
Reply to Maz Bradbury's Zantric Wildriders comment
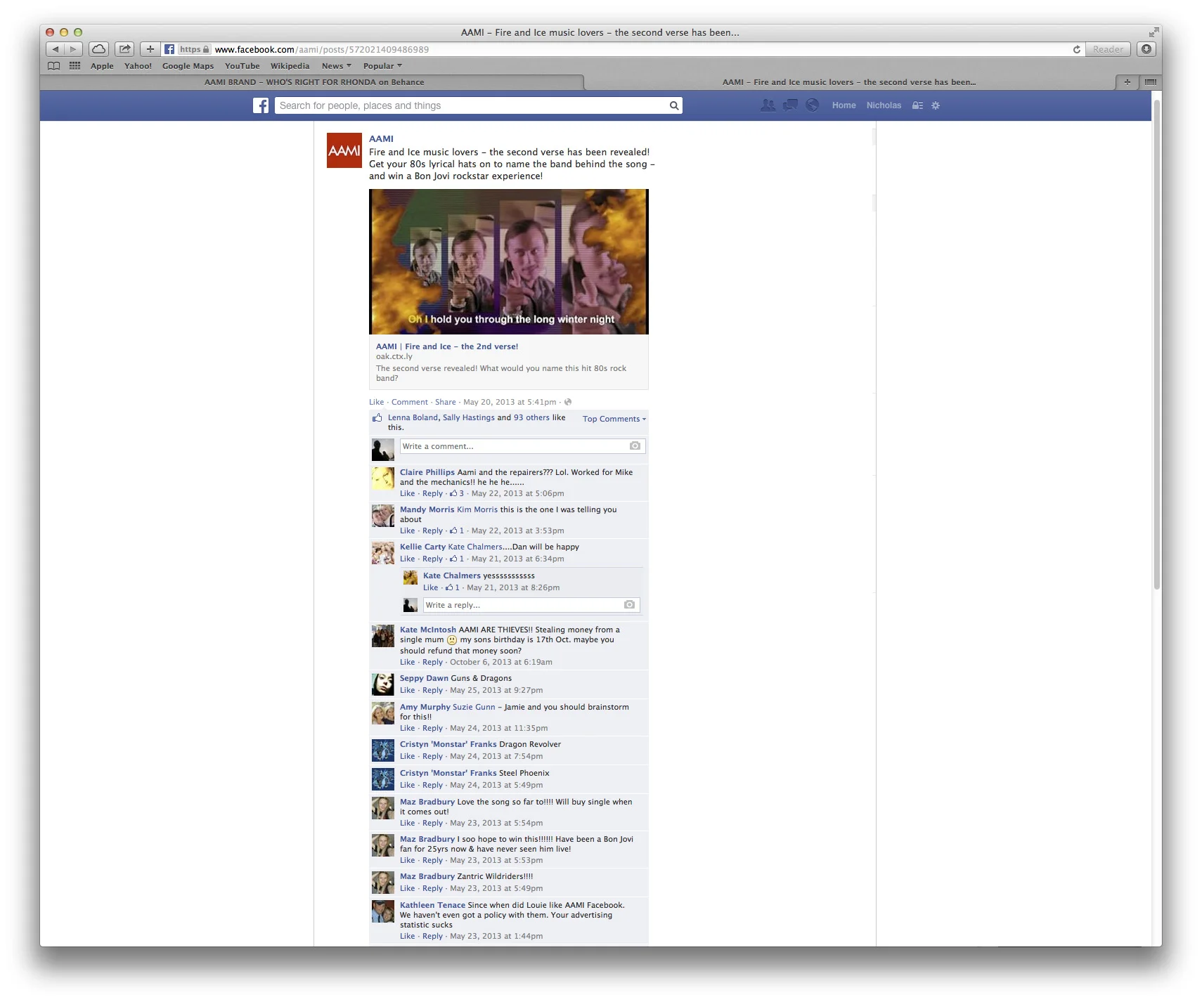point(433,888)
